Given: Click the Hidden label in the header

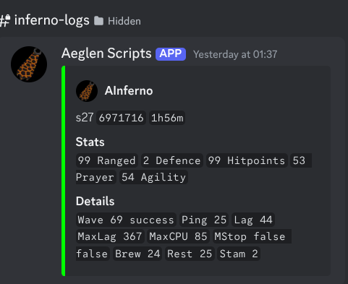Looking at the screenshot, I should pos(124,21).
